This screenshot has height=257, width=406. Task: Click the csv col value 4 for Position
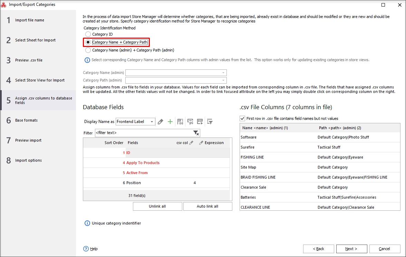coord(195,183)
